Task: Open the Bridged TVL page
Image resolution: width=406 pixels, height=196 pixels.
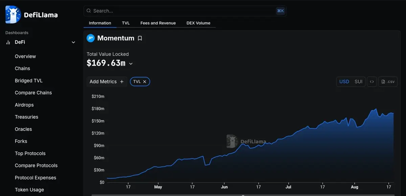Action: tap(29, 80)
